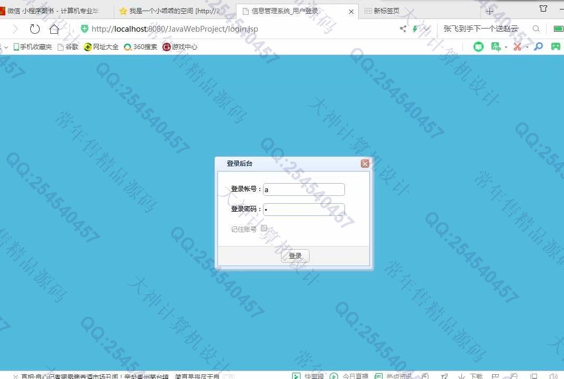Image resolution: width=564 pixels, height=379 pixels.
Task: Click the green gamepad games icon
Action: [556, 46]
